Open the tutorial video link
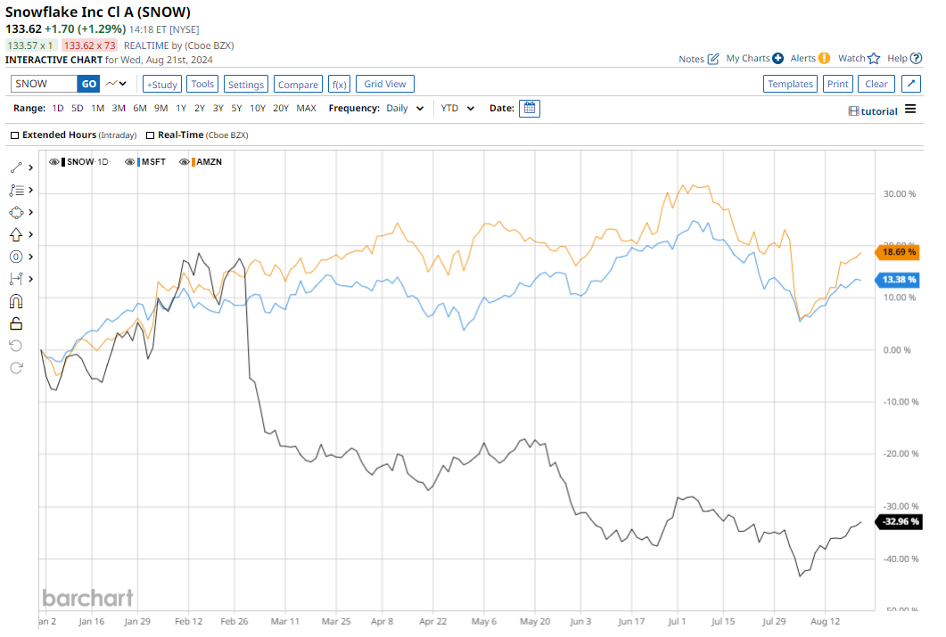The image size is (946, 637). [873, 110]
